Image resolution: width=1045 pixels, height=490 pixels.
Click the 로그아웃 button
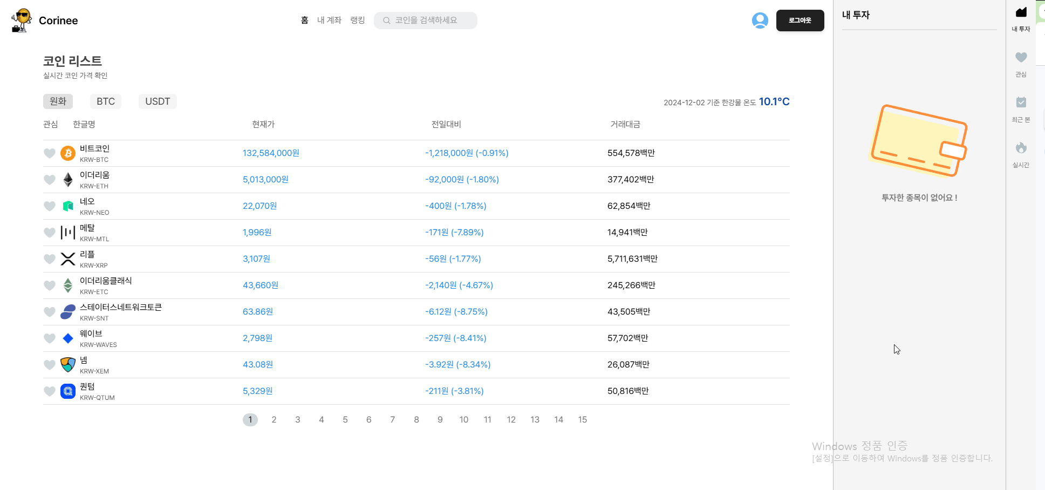800,21
